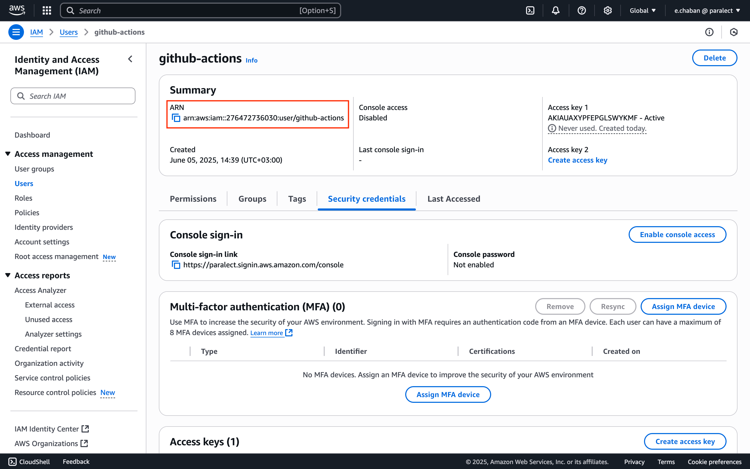The height and width of the screenshot is (469, 750).
Task: Open the AWS services grid menu
Action: (x=47, y=10)
